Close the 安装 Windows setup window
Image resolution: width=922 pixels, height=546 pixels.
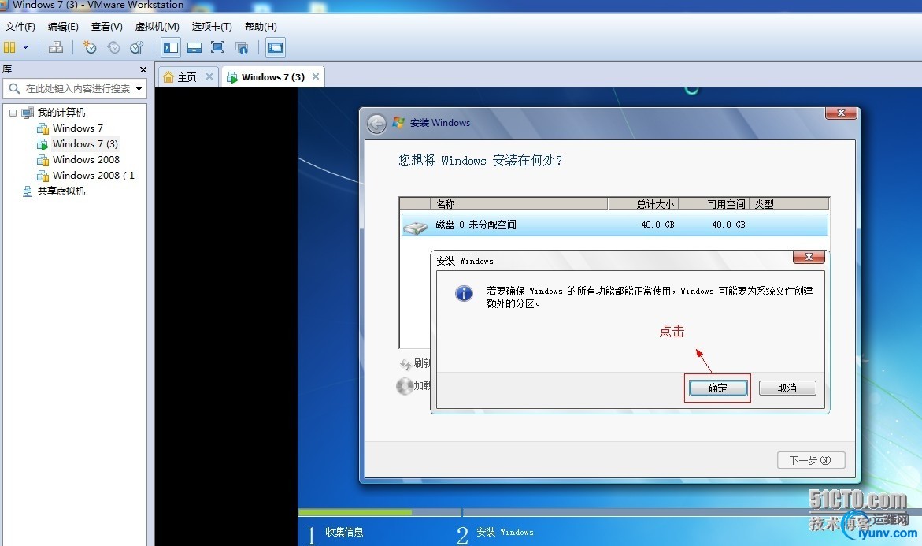pos(841,113)
